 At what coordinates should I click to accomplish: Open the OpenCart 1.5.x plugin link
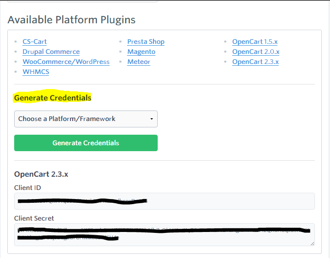(x=255, y=42)
